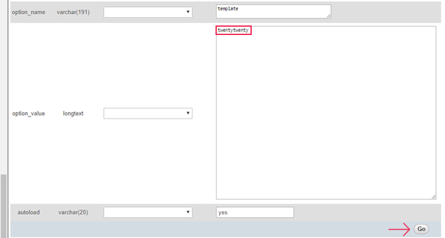445x238 pixels.
Task: Click the resize handle of the option_value textarea
Action: click(434, 197)
